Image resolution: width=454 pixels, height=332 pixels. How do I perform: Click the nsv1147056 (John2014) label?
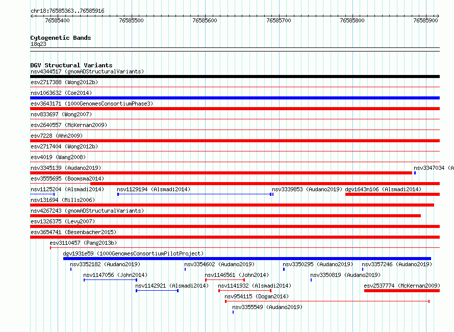tap(115, 275)
